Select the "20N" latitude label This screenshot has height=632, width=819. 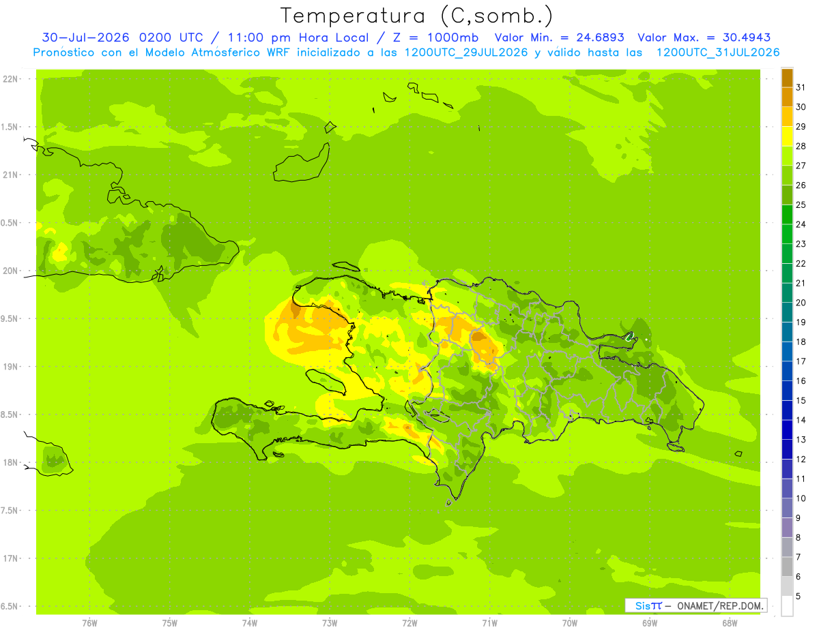coord(12,271)
